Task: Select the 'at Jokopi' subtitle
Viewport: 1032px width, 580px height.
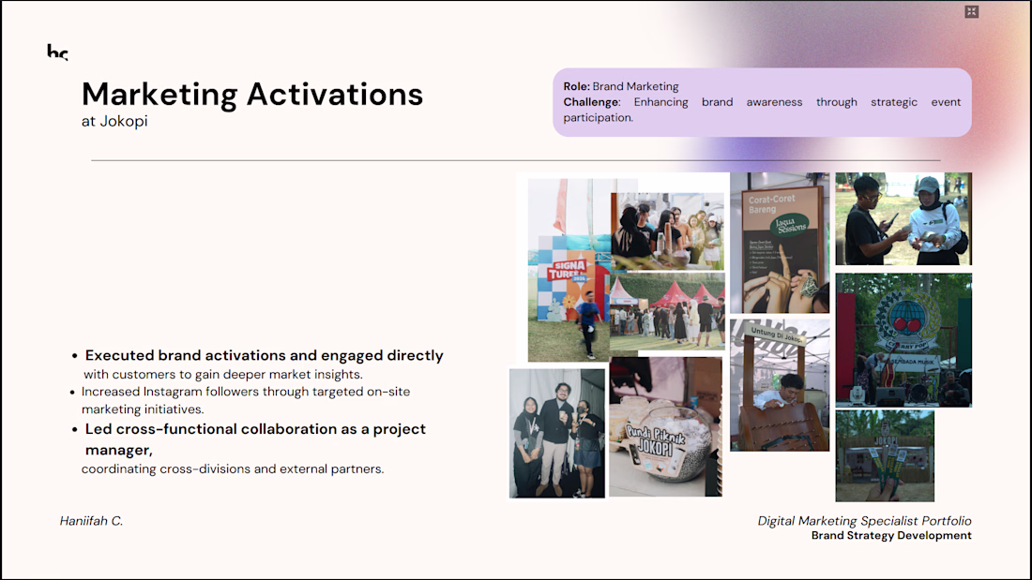Action: click(x=114, y=121)
